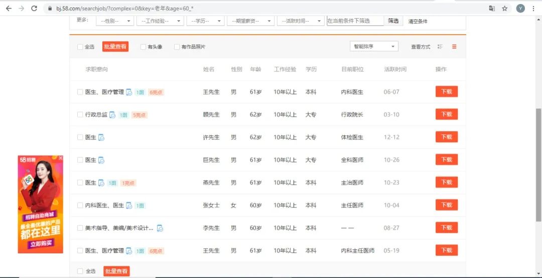Click the top 批量查看 button
The width and height of the screenshot is (542, 278).
115,46
